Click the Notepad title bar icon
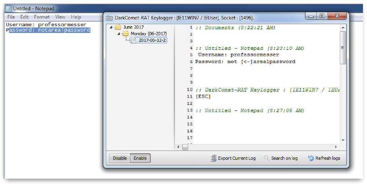The width and height of the screenshot is (367, 184). [x=8, y=8]
